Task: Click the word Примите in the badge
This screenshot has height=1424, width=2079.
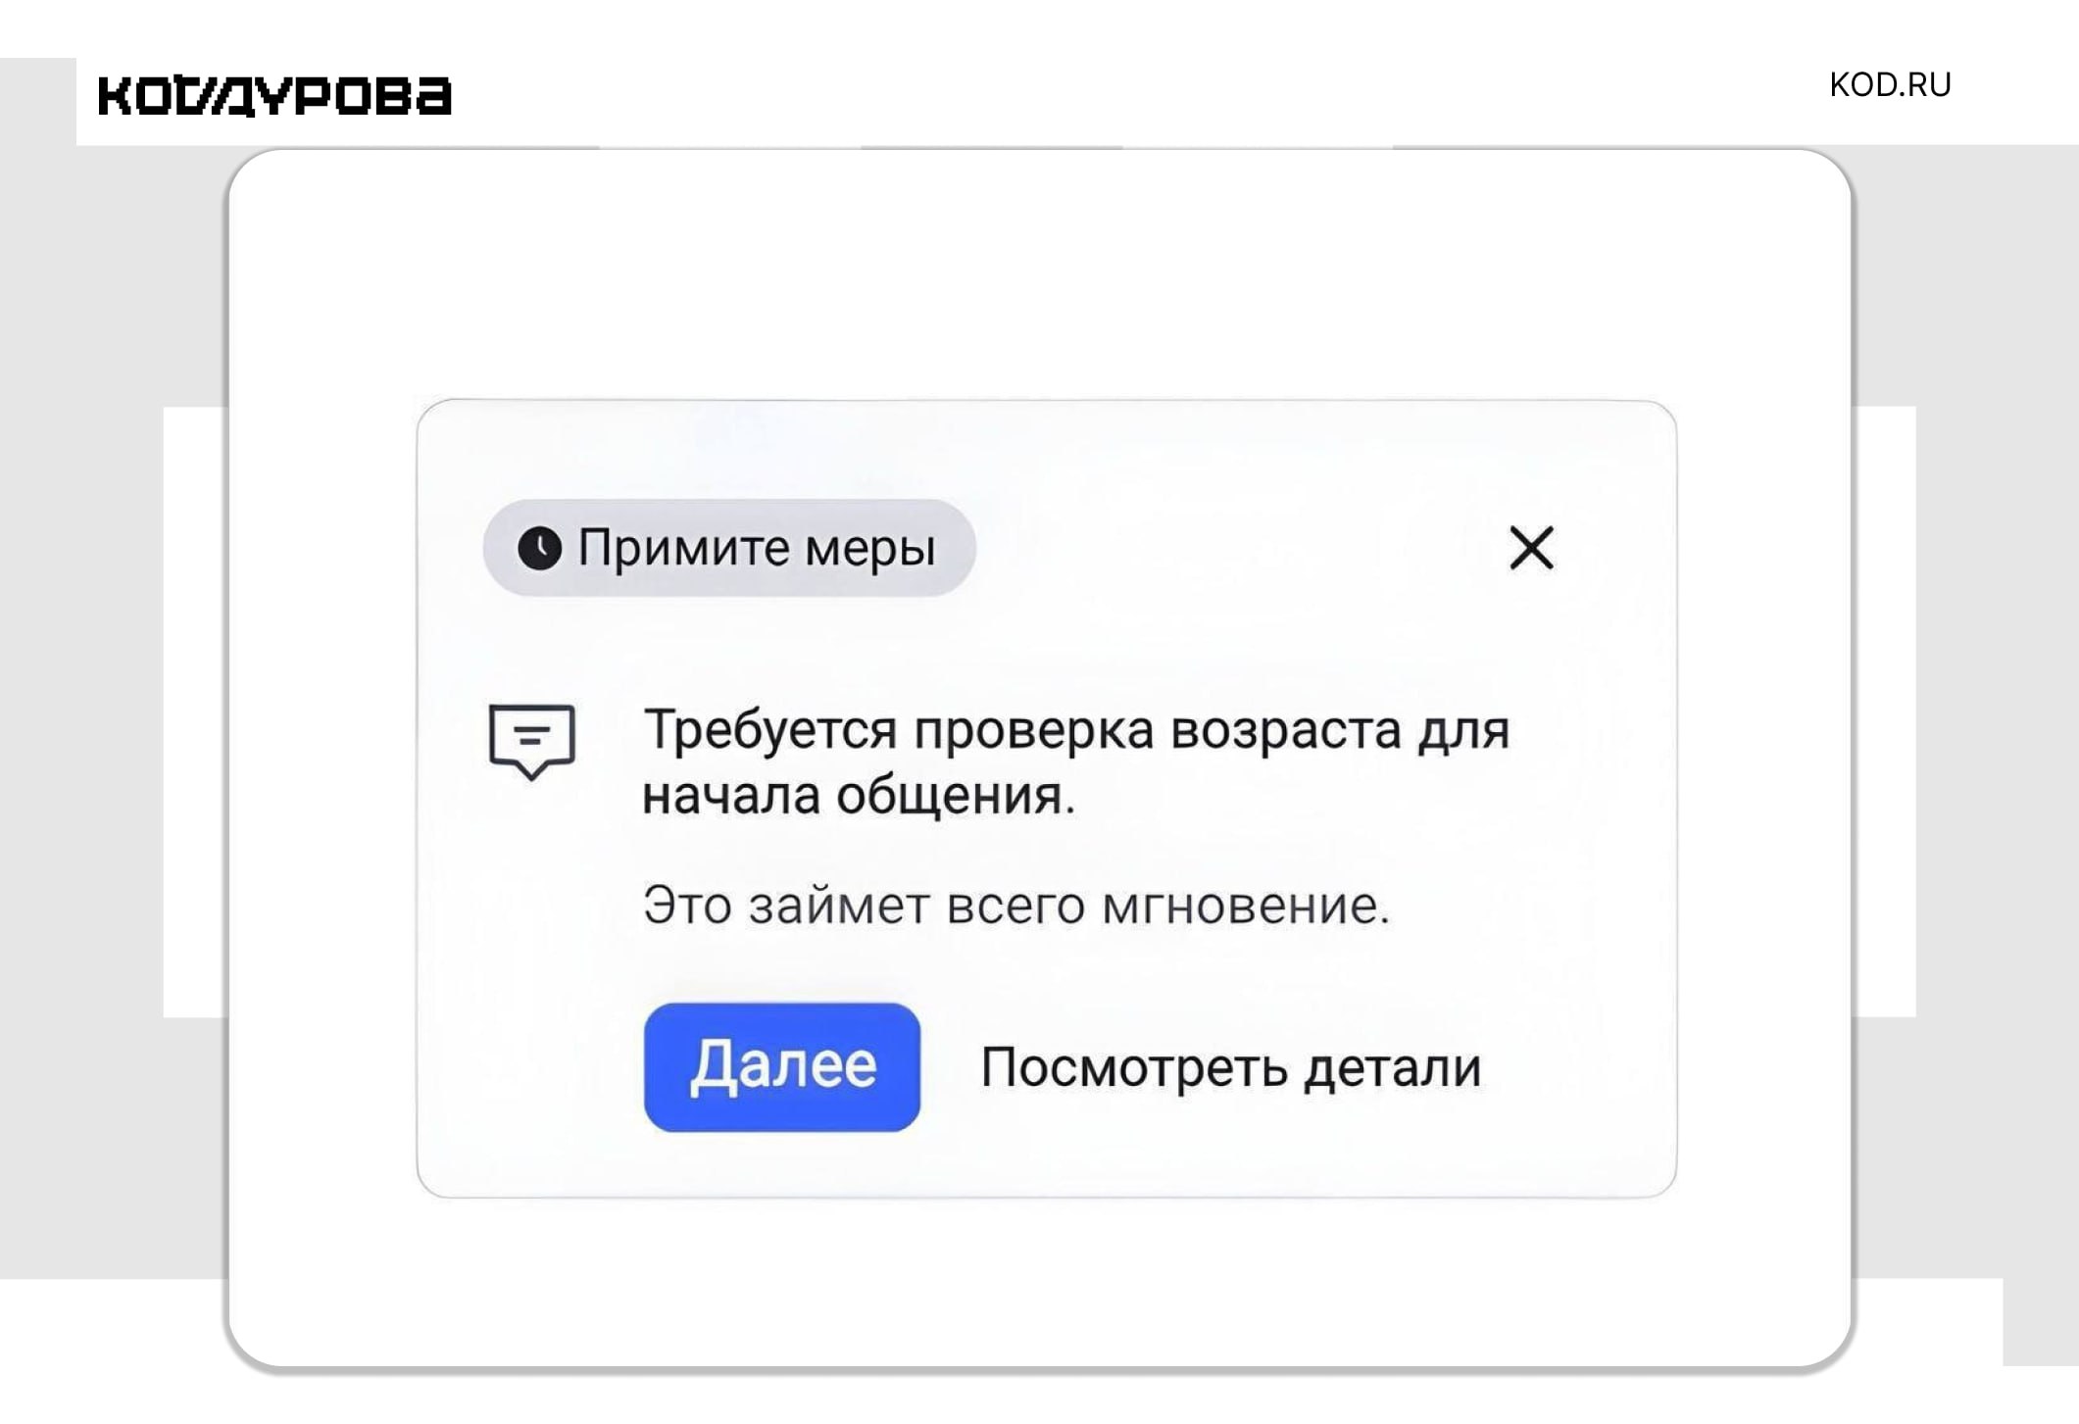Action: click(683, 548)
